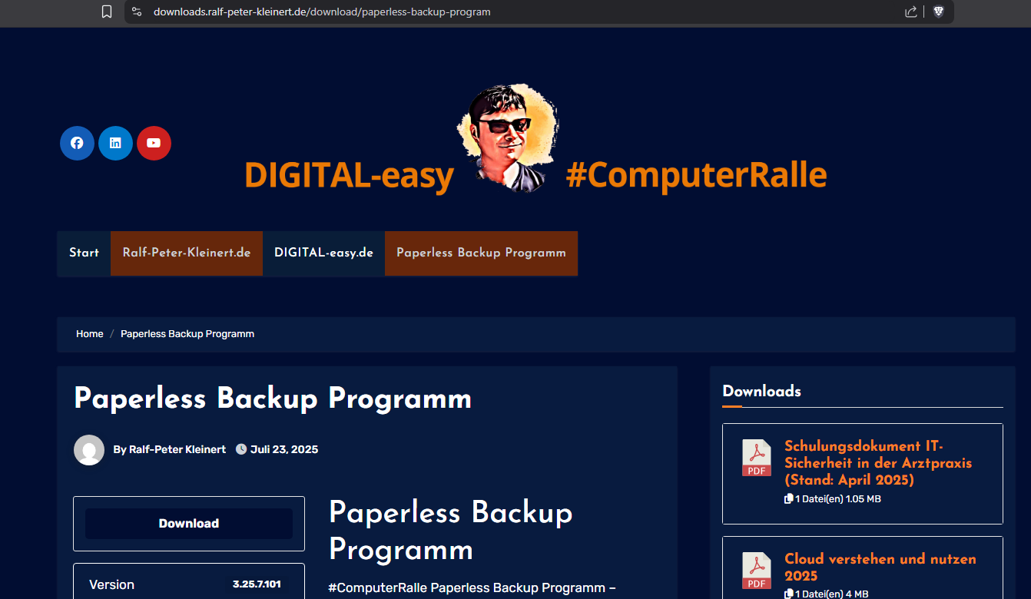
Task: Go to Home via breadcrumb link
Action: click(x=89, y=334)
